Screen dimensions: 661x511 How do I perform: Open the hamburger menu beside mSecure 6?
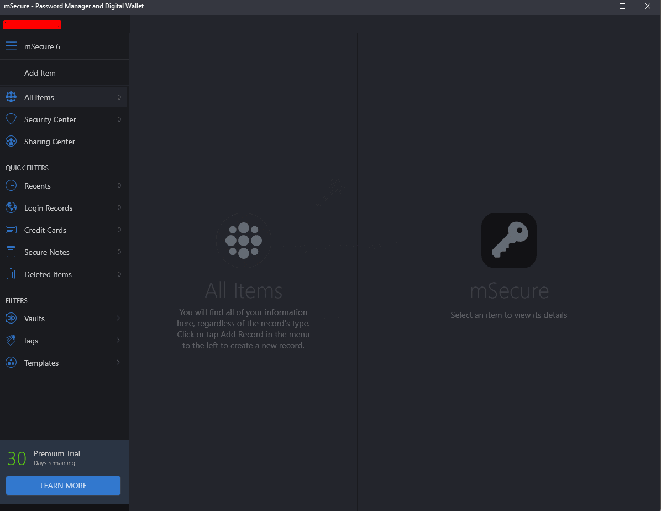[11, 46]
